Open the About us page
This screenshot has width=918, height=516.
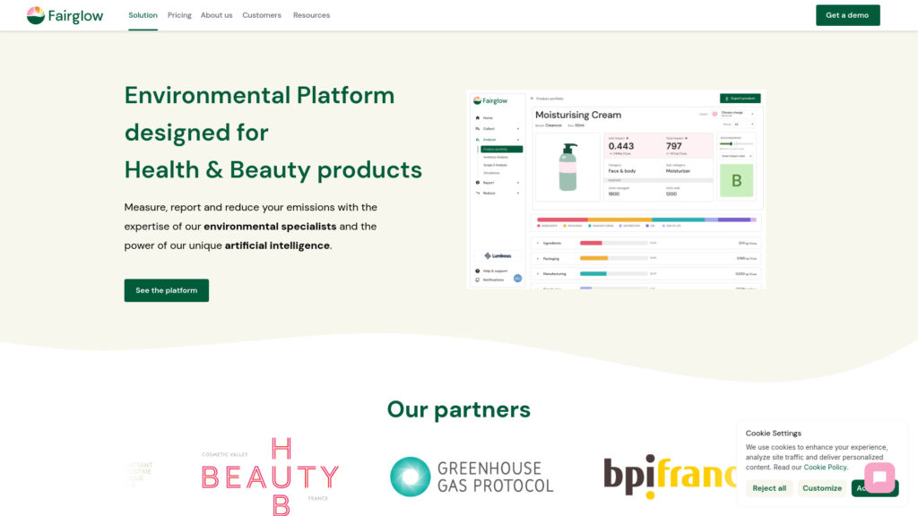(x=217, y=15)
